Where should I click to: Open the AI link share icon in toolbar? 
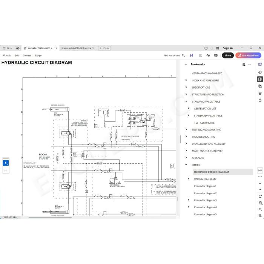(x=192, y=55)
